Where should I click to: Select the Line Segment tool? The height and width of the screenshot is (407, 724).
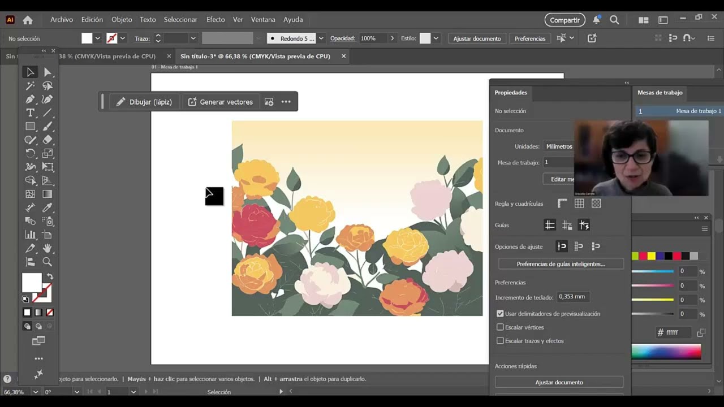(48, 113)
